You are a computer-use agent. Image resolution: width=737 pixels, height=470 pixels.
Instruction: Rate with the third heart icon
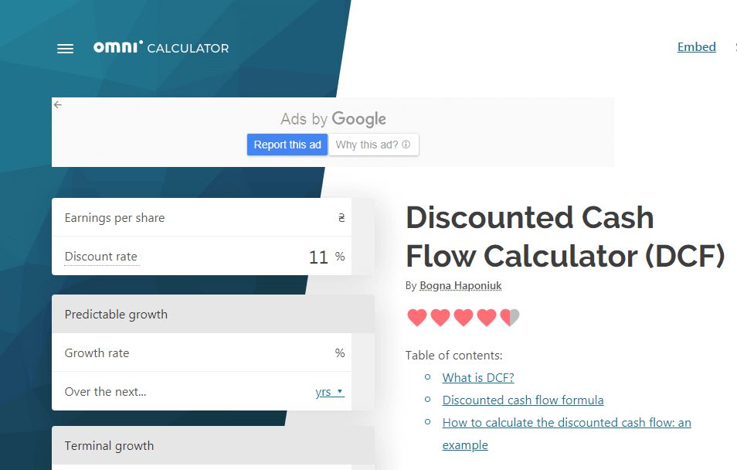click(x=463, y=318)
